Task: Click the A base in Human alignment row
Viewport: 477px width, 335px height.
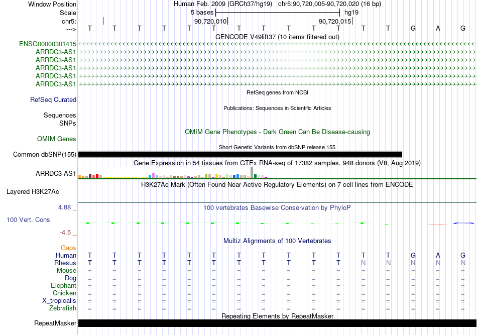Action: [x=438, y=255]
